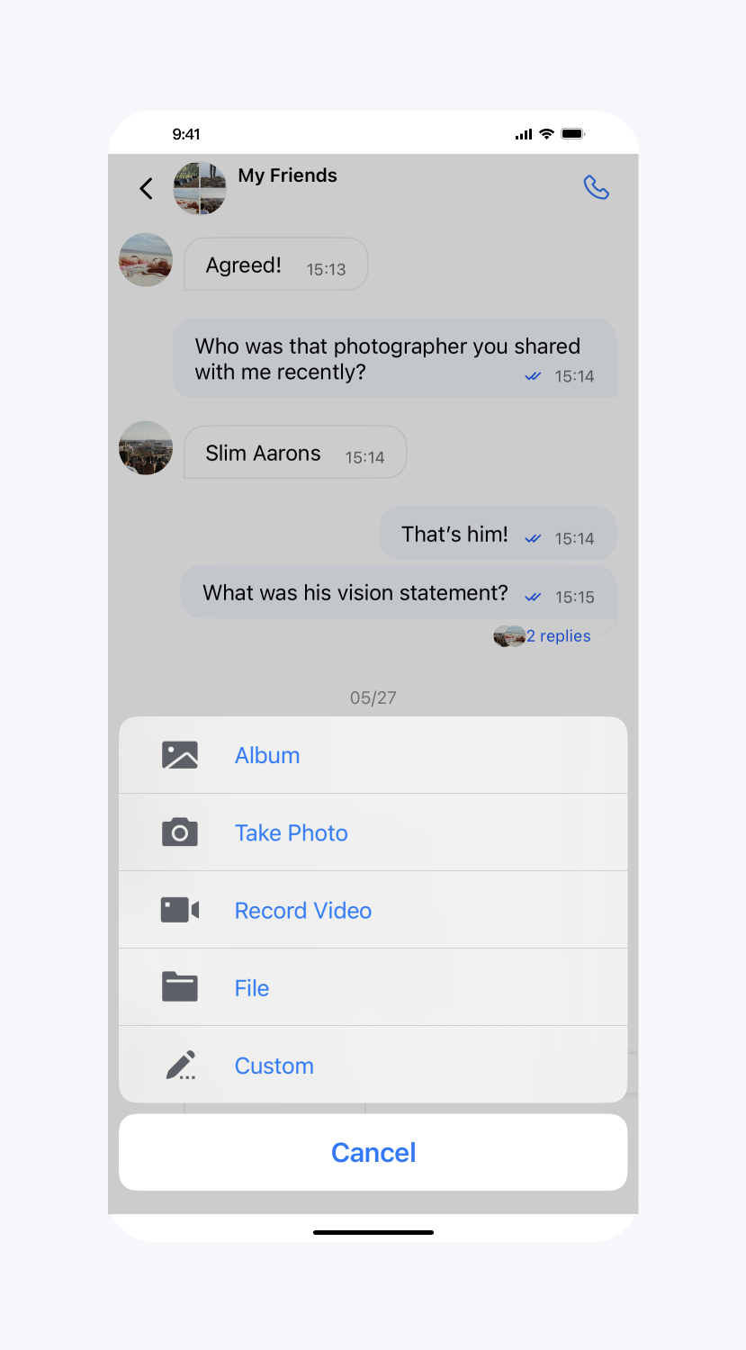The width and height of the screenshot is (746, 1350).
Task: Choose File from the attachment menu
Action: click(373, 987)
